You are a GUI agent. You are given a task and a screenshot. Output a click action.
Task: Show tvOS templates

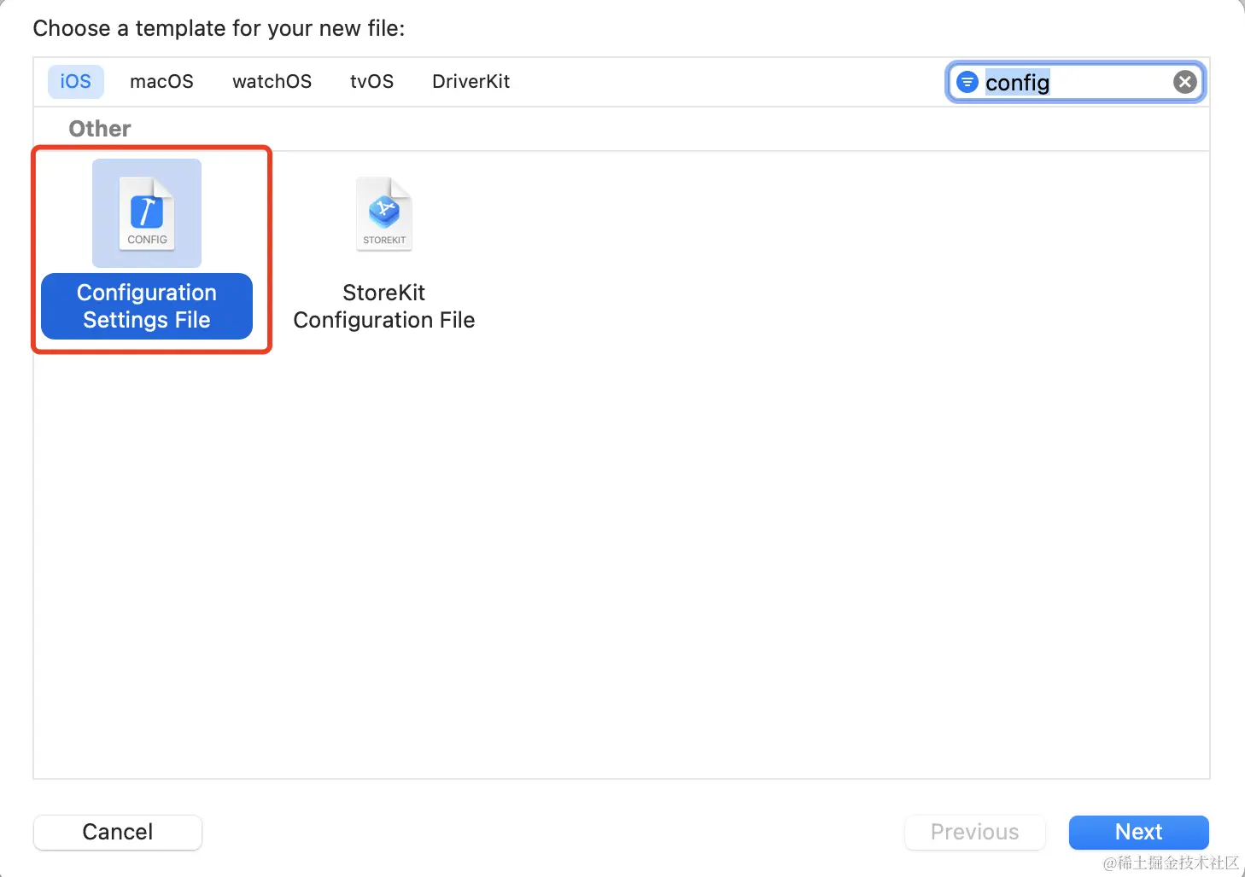click(371, 82)
